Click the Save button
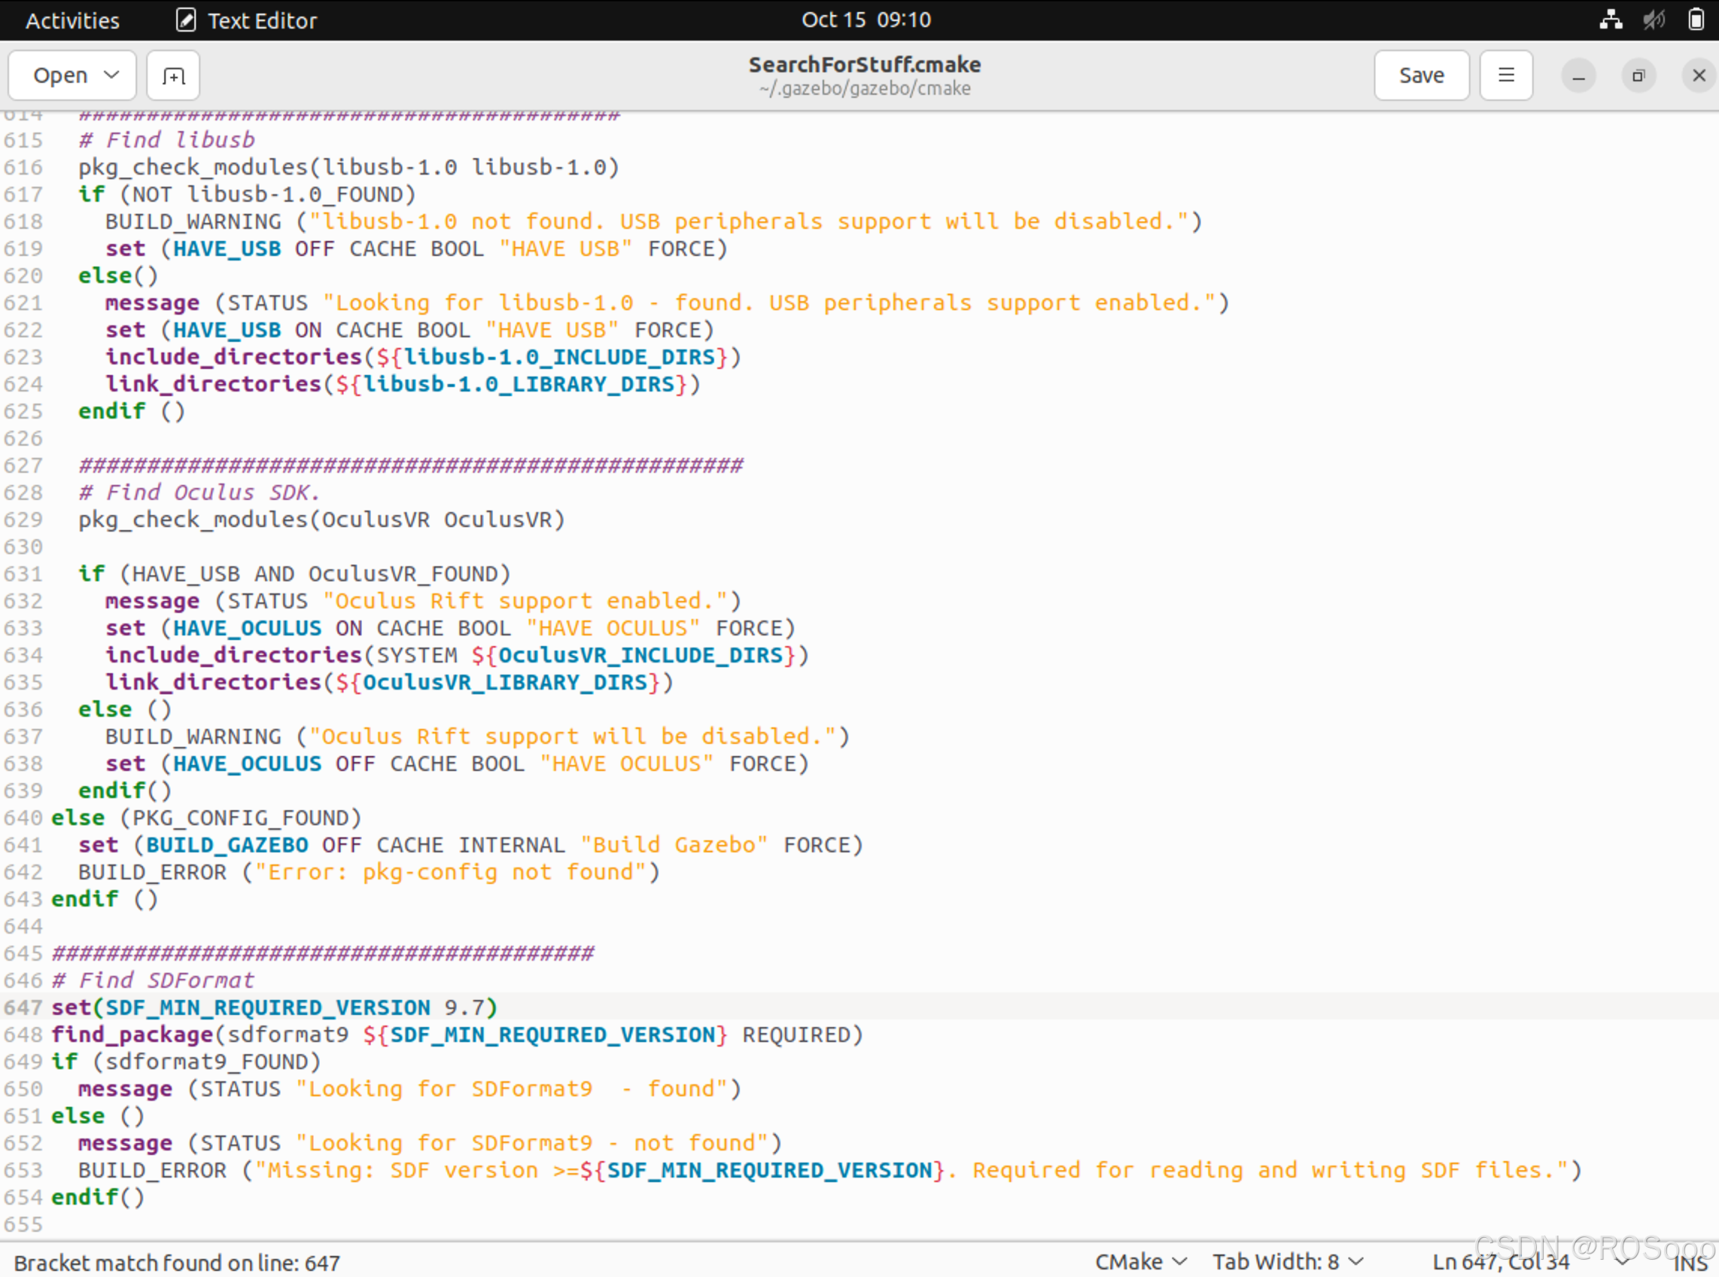 point(1421,76)
